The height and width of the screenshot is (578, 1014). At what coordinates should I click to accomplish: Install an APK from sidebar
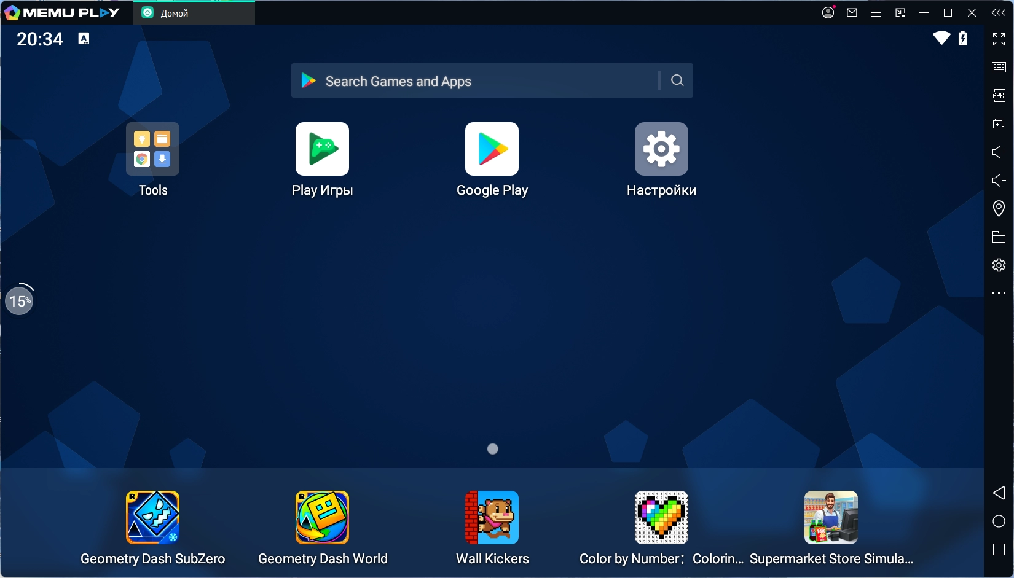pos(999,95)
